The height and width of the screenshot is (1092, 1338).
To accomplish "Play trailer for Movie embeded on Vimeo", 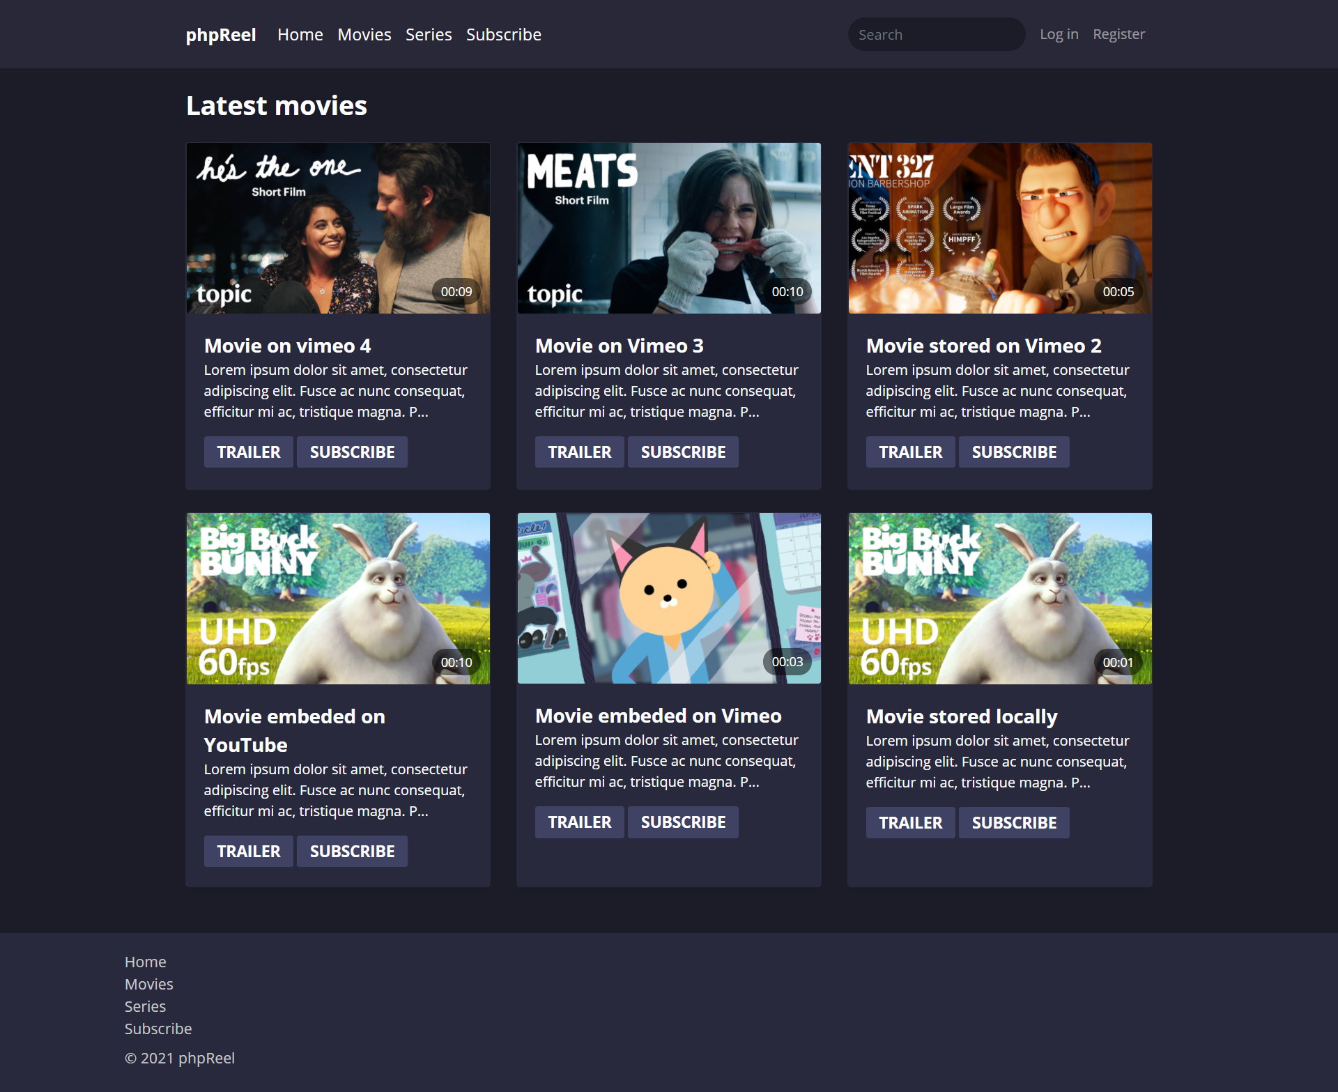I will [x=579, y=822].
